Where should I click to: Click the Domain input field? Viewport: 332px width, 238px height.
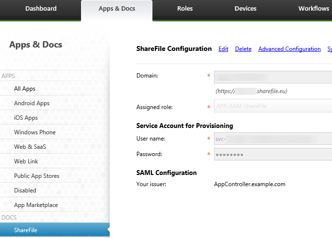point(273,77)
